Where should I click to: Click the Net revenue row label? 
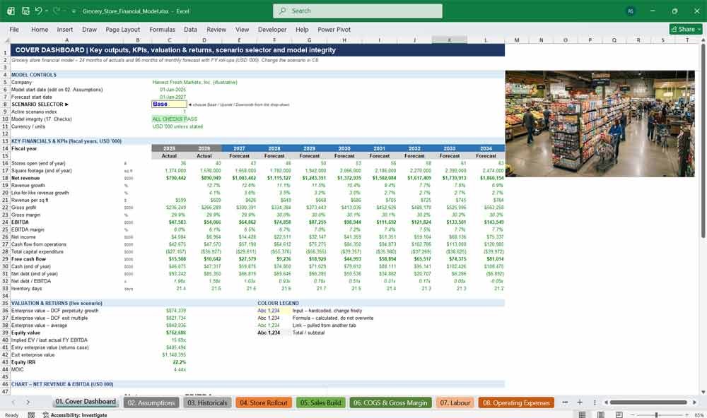click(25, 178)
